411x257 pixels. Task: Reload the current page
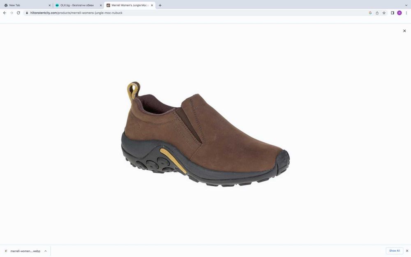[18, 13]
